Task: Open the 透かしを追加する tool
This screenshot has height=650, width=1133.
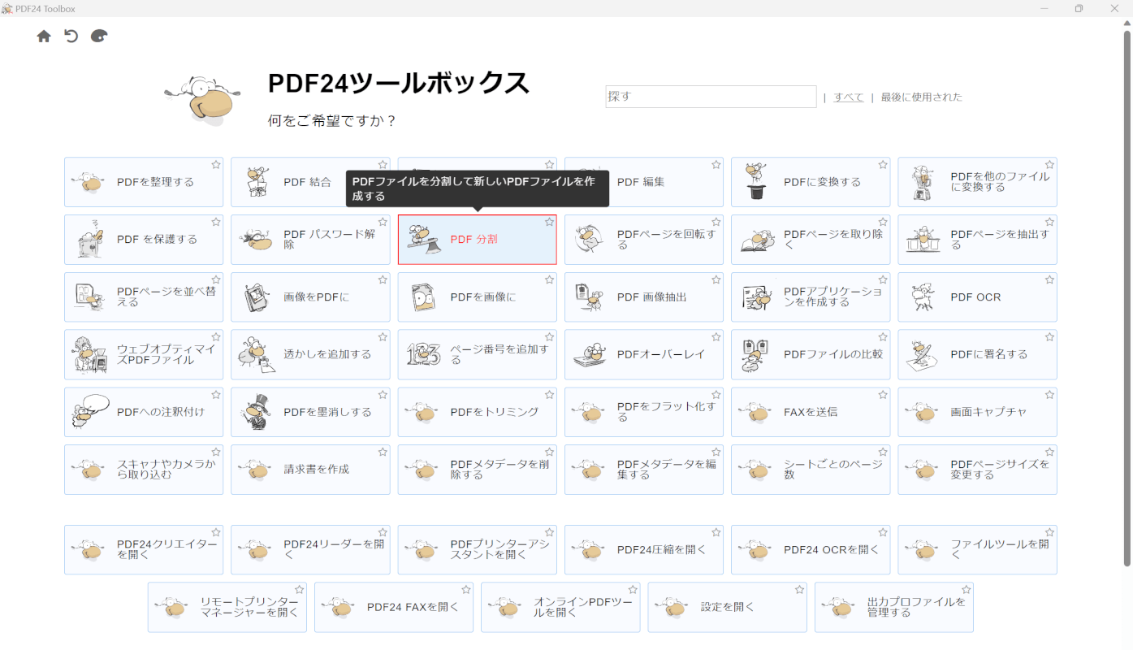Action: coord(310,354)
